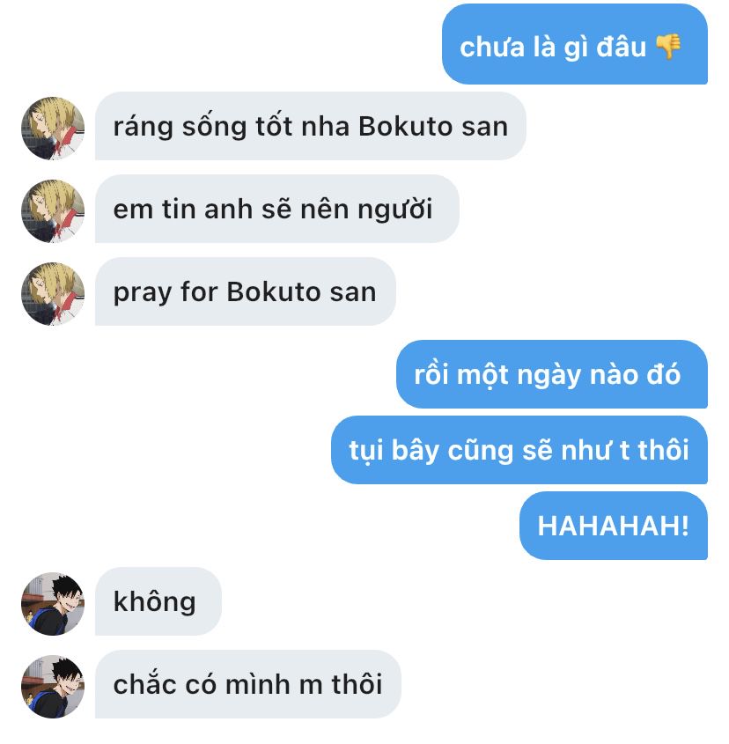729x744 pixels.
Task: Tap the black-haired avatar next to "không"
Action: tap(53, 603)
